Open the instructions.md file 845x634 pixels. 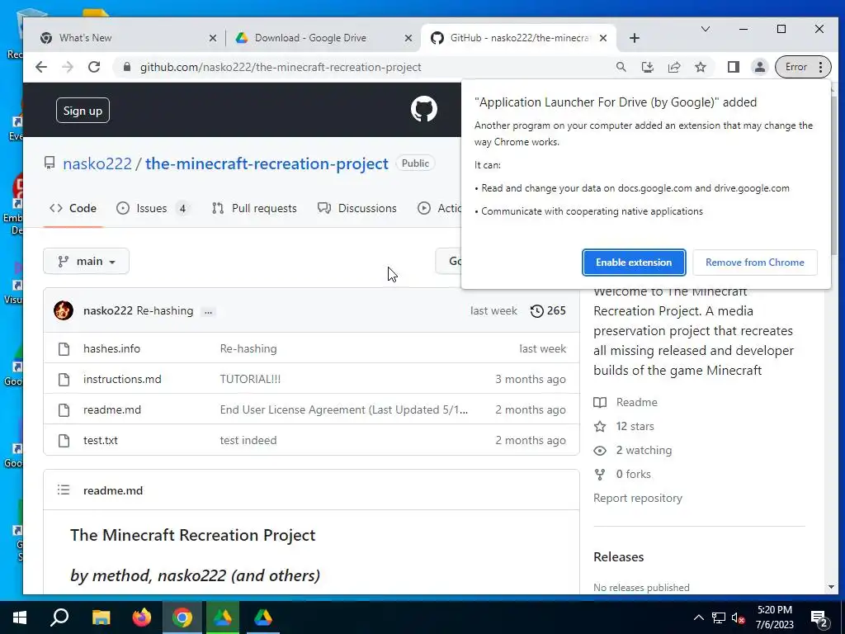click(x=122, y=379)
